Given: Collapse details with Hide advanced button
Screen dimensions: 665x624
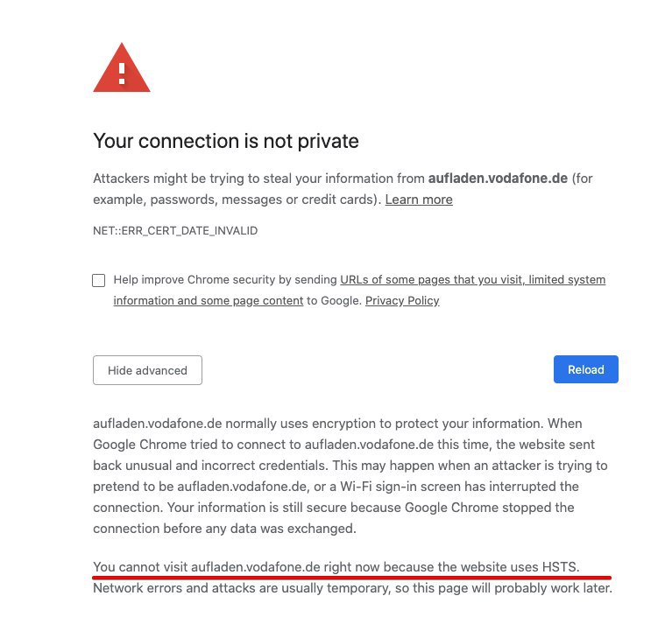Looking at the screenshot, I should click(147, 370).
